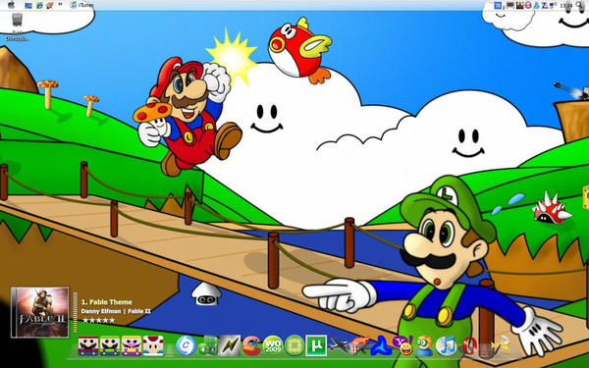Adjust the vertical volume bar beside album art
Image resolution: width=589 pixels, height=368 pixels.
point(76,312)
